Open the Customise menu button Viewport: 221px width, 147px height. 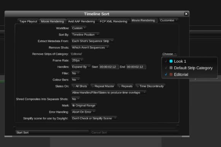click(169, 21)
